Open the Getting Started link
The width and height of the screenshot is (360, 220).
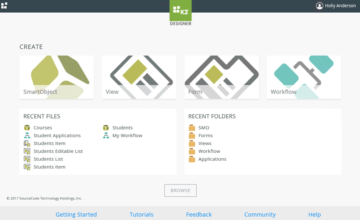pos(76,214)
